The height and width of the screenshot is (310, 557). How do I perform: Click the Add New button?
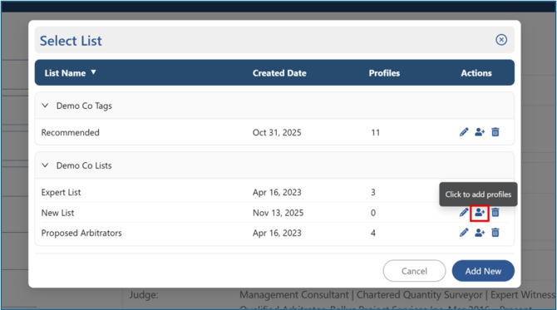point(483,271)
